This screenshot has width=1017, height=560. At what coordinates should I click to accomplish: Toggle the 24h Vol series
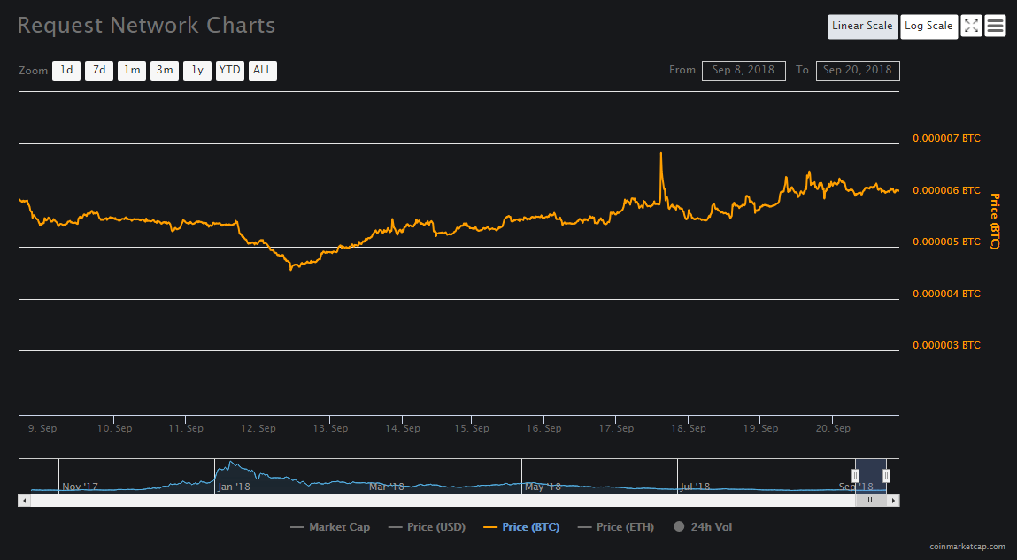703,527
